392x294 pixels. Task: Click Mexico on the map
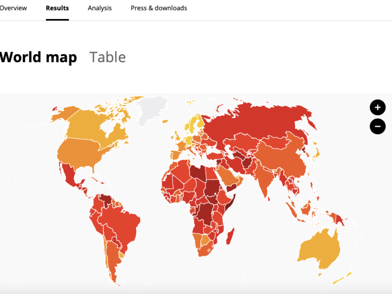click(x=69, y=174)
